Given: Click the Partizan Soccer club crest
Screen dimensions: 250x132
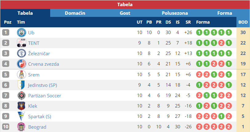Looking at the screenshot, I should (x=21, y=95).
